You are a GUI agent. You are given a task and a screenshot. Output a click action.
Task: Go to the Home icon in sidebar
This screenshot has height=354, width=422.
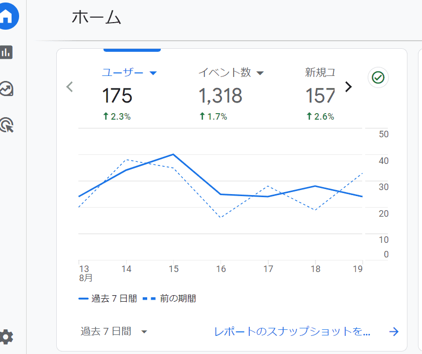tap(7, 17)
